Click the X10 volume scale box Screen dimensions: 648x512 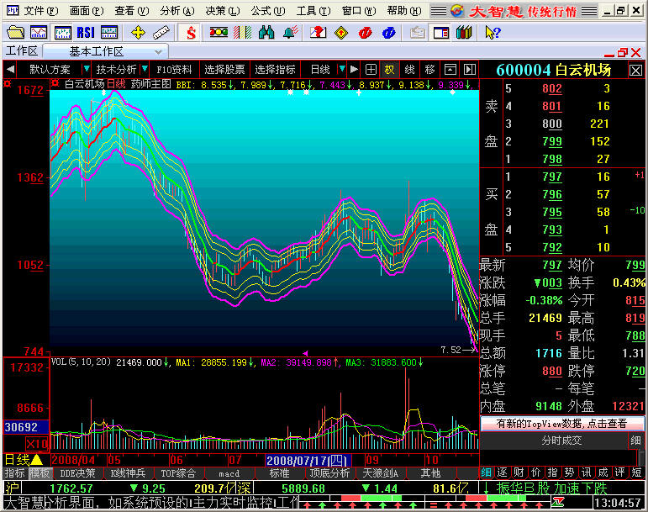(37, 444)
